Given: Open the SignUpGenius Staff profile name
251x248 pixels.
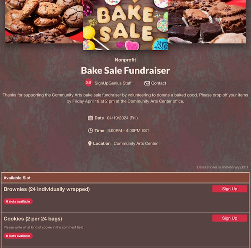Looking at the screenshot, I should click(113, 83).
